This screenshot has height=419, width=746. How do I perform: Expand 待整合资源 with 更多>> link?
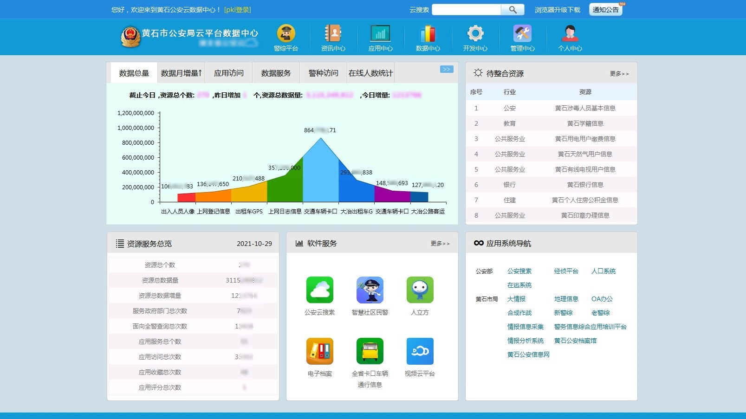click(x=619, y=74)
